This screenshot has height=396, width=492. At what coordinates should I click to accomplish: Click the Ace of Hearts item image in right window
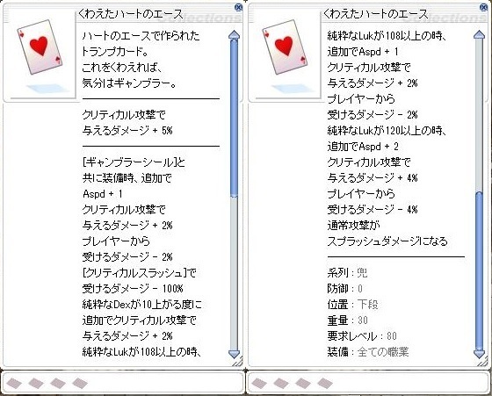pyautogui.click(x=285, y=47)
